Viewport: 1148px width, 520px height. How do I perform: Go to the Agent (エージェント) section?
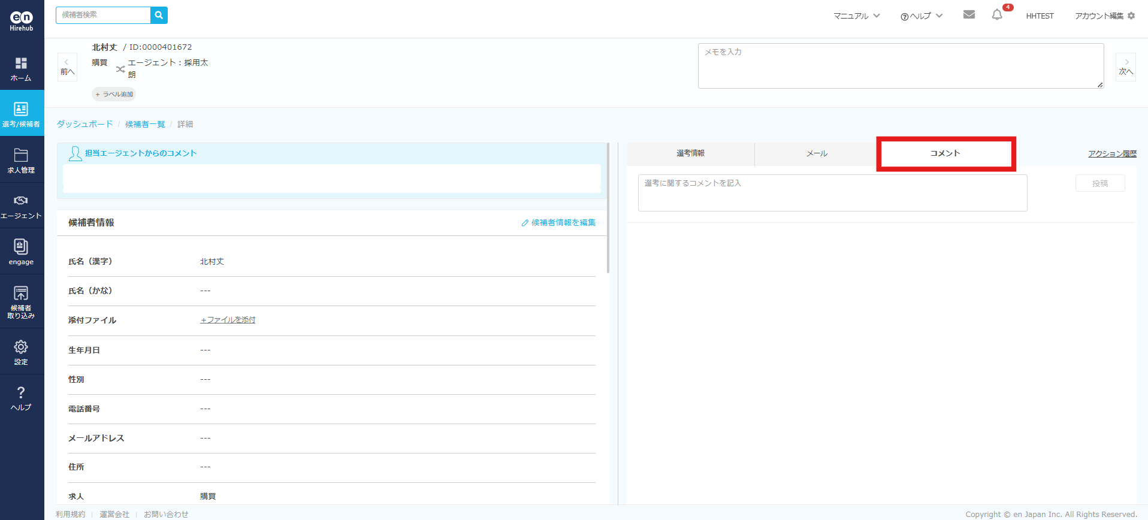[22, 207]
